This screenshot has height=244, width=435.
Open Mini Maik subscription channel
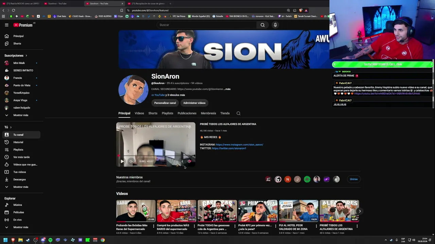point(21,63)
